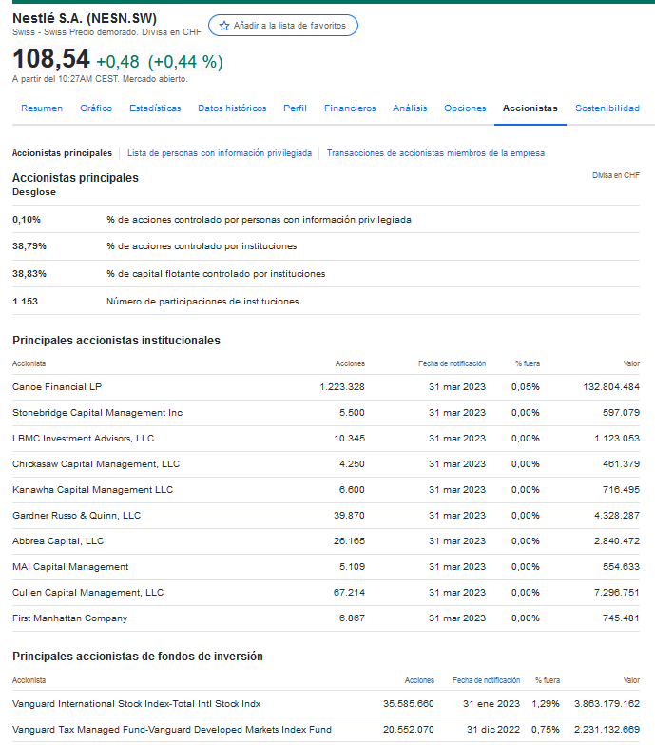Open Transacciones de accionistas miembros de la empresa
The width and height of the screenshot is (655, 745).
pyautogui.click(x=435, y=153)
